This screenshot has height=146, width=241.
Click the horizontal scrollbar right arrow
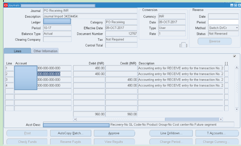(x=221, y=119)
